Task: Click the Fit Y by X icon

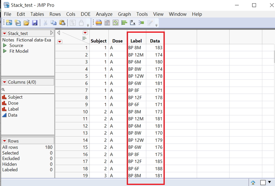Action: (x=133, y=23)
